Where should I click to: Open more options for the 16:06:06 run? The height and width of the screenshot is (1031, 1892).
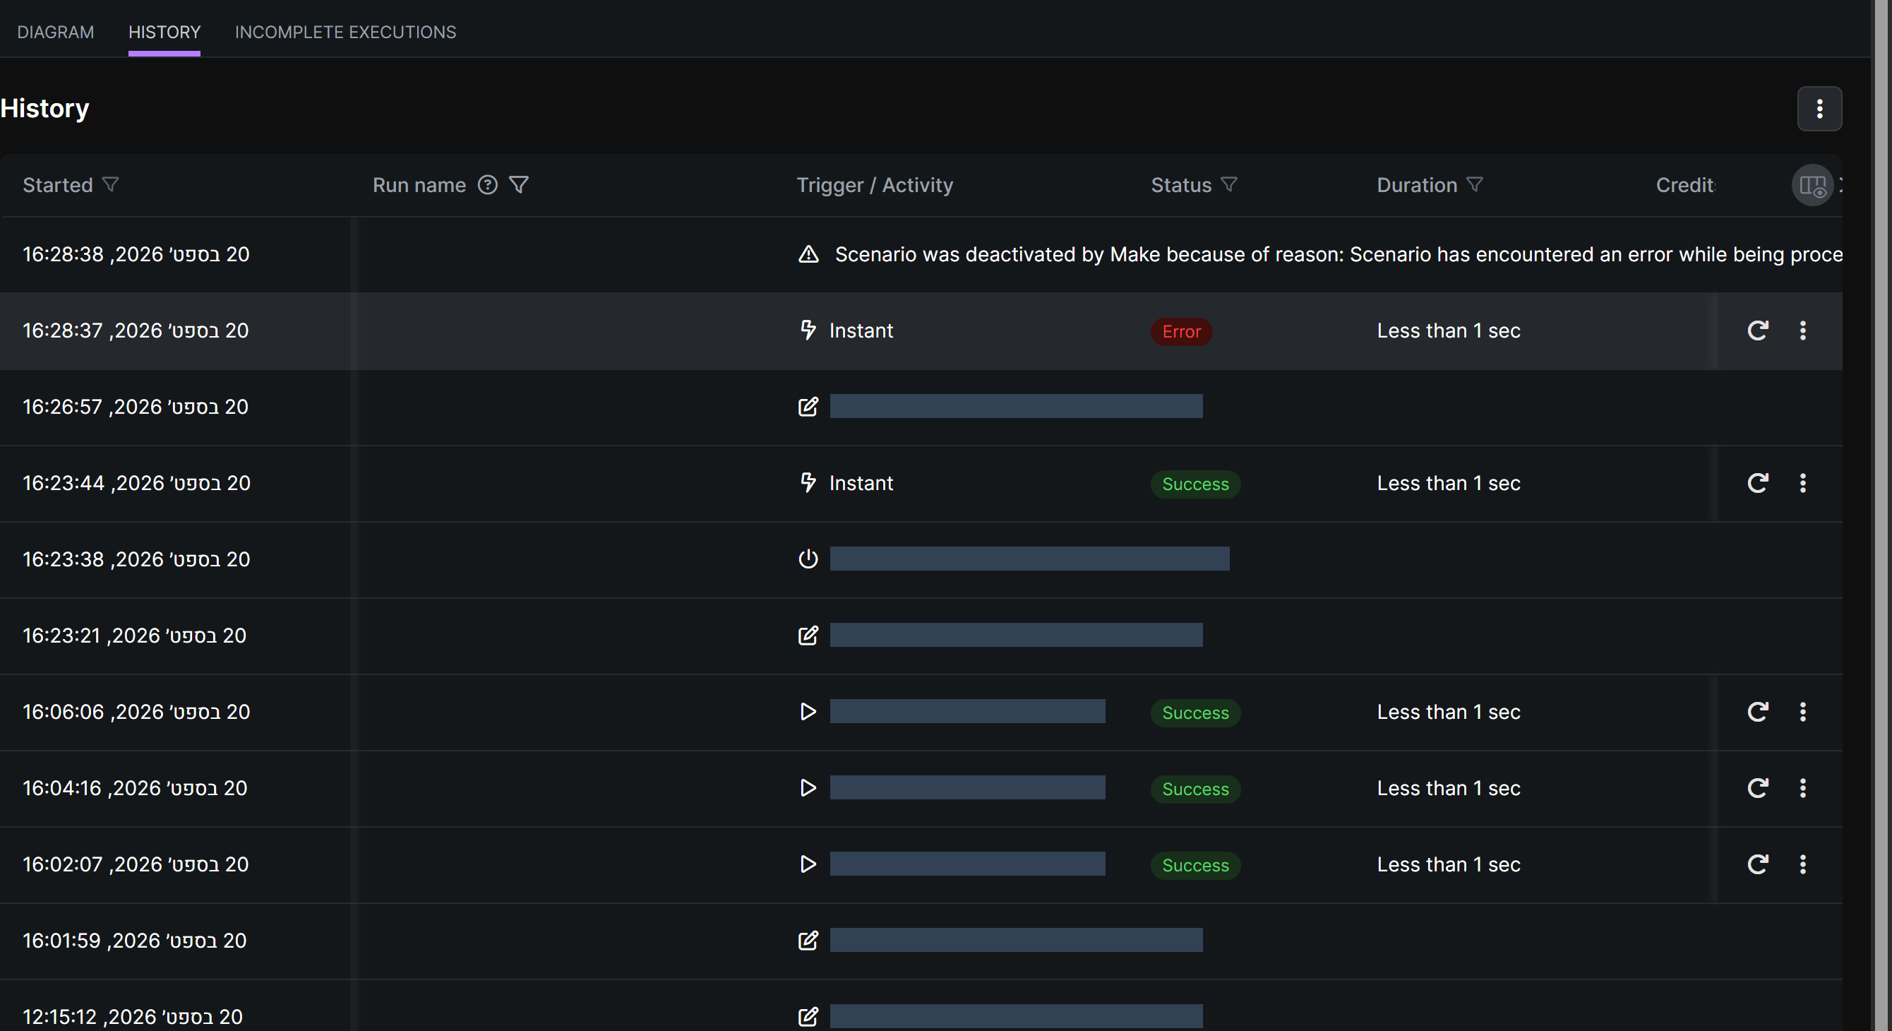(1803, 711)
